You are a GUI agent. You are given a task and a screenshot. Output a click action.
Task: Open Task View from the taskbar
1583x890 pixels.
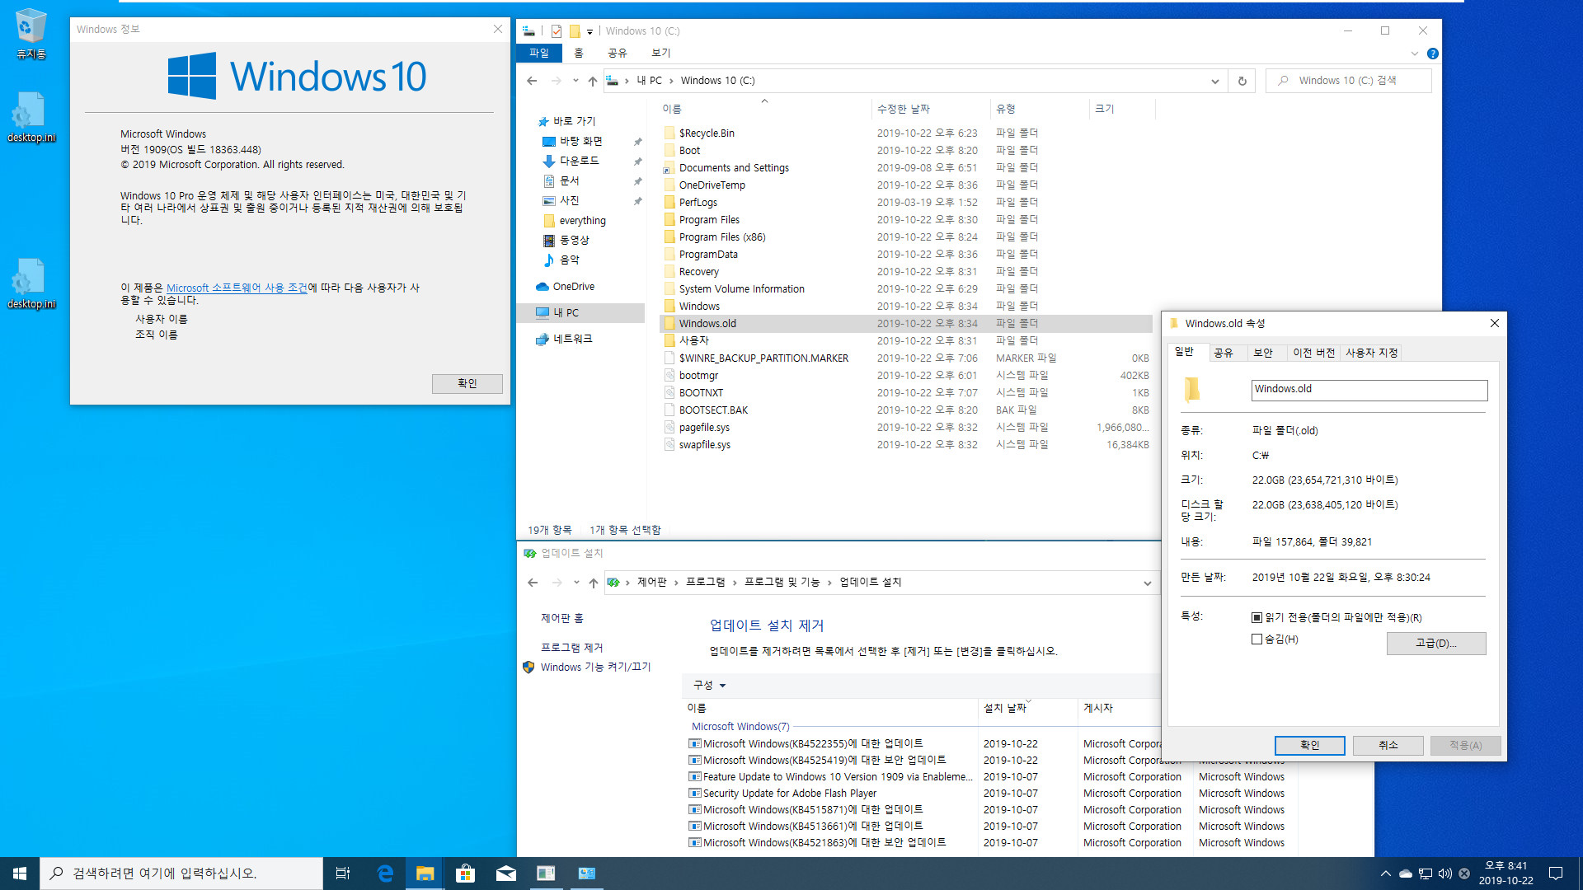coord(343,874)
